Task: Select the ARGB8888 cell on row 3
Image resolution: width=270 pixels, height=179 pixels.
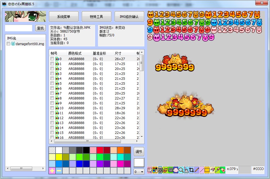Action: (76, 74)
